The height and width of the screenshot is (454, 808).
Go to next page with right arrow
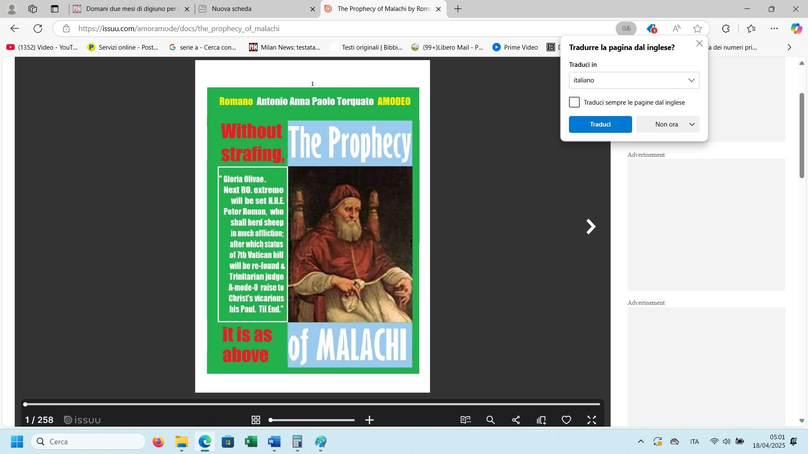591,227
